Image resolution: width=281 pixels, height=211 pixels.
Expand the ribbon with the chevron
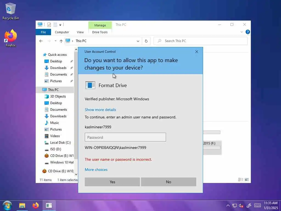point(241,32)
